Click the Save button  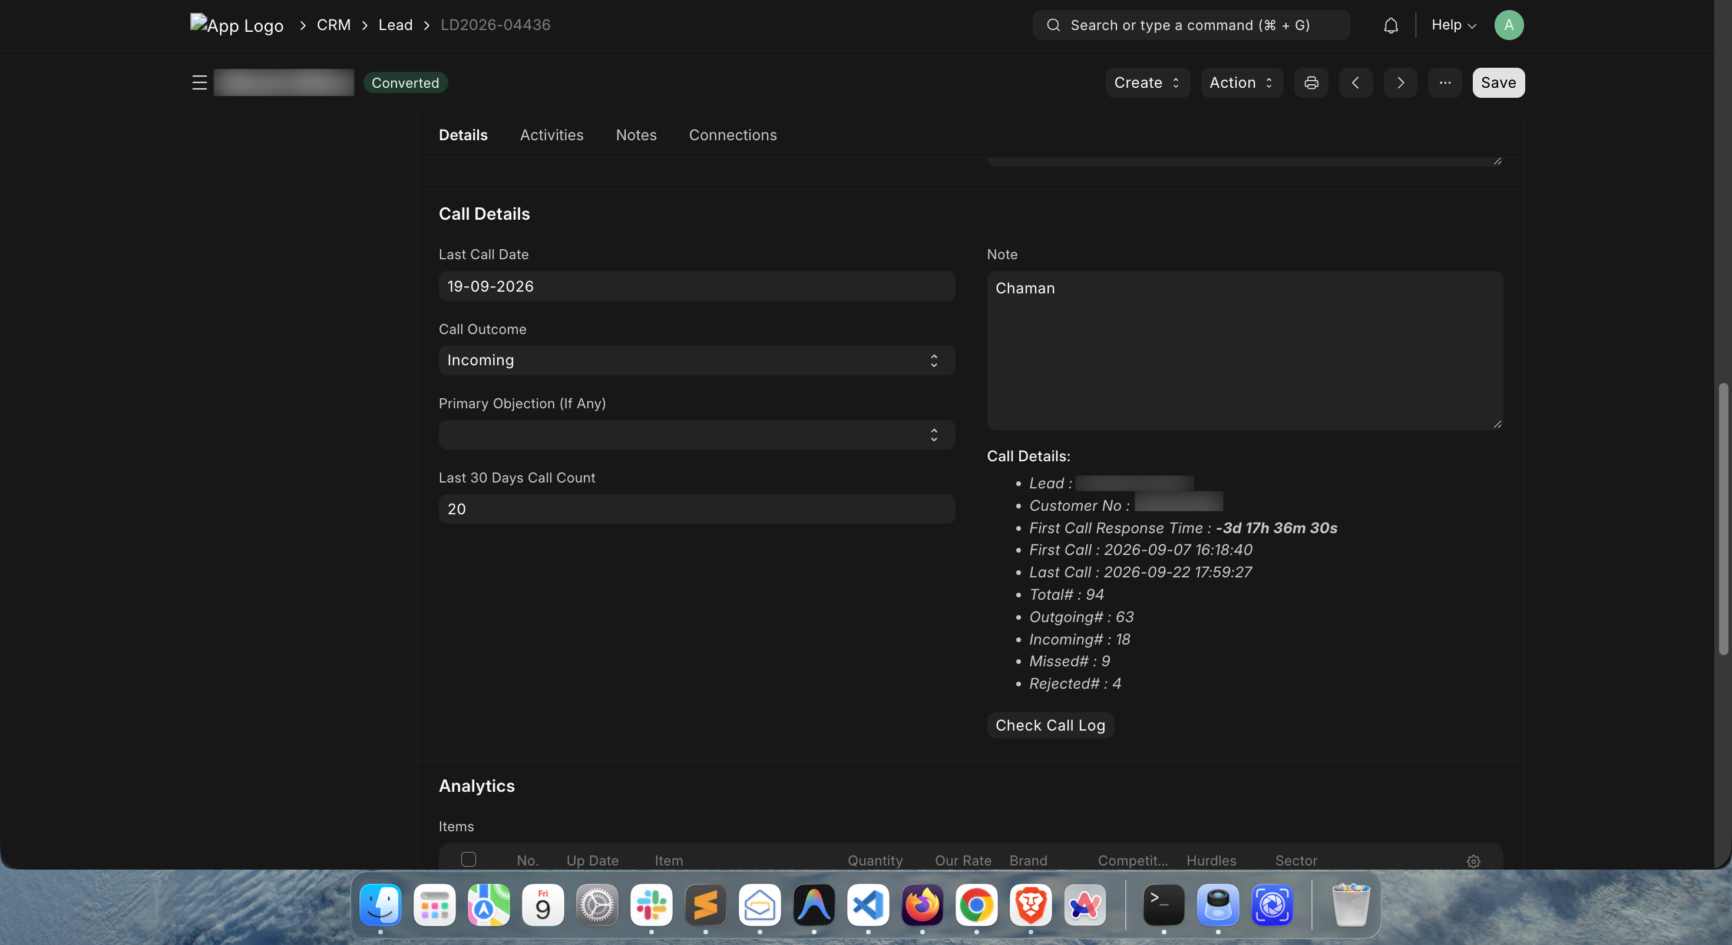click(x=1498, y=82)
